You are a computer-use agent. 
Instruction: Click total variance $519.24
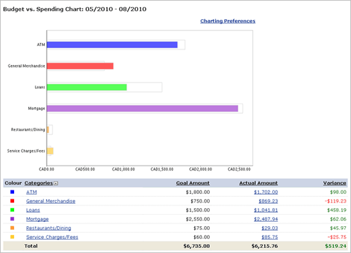[x=336, y=246]
